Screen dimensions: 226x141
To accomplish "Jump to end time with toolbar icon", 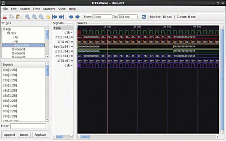I will [x=62, y=17].
